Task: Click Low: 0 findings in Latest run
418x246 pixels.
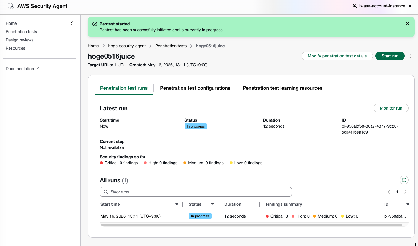Action: (x=246, y=163)
